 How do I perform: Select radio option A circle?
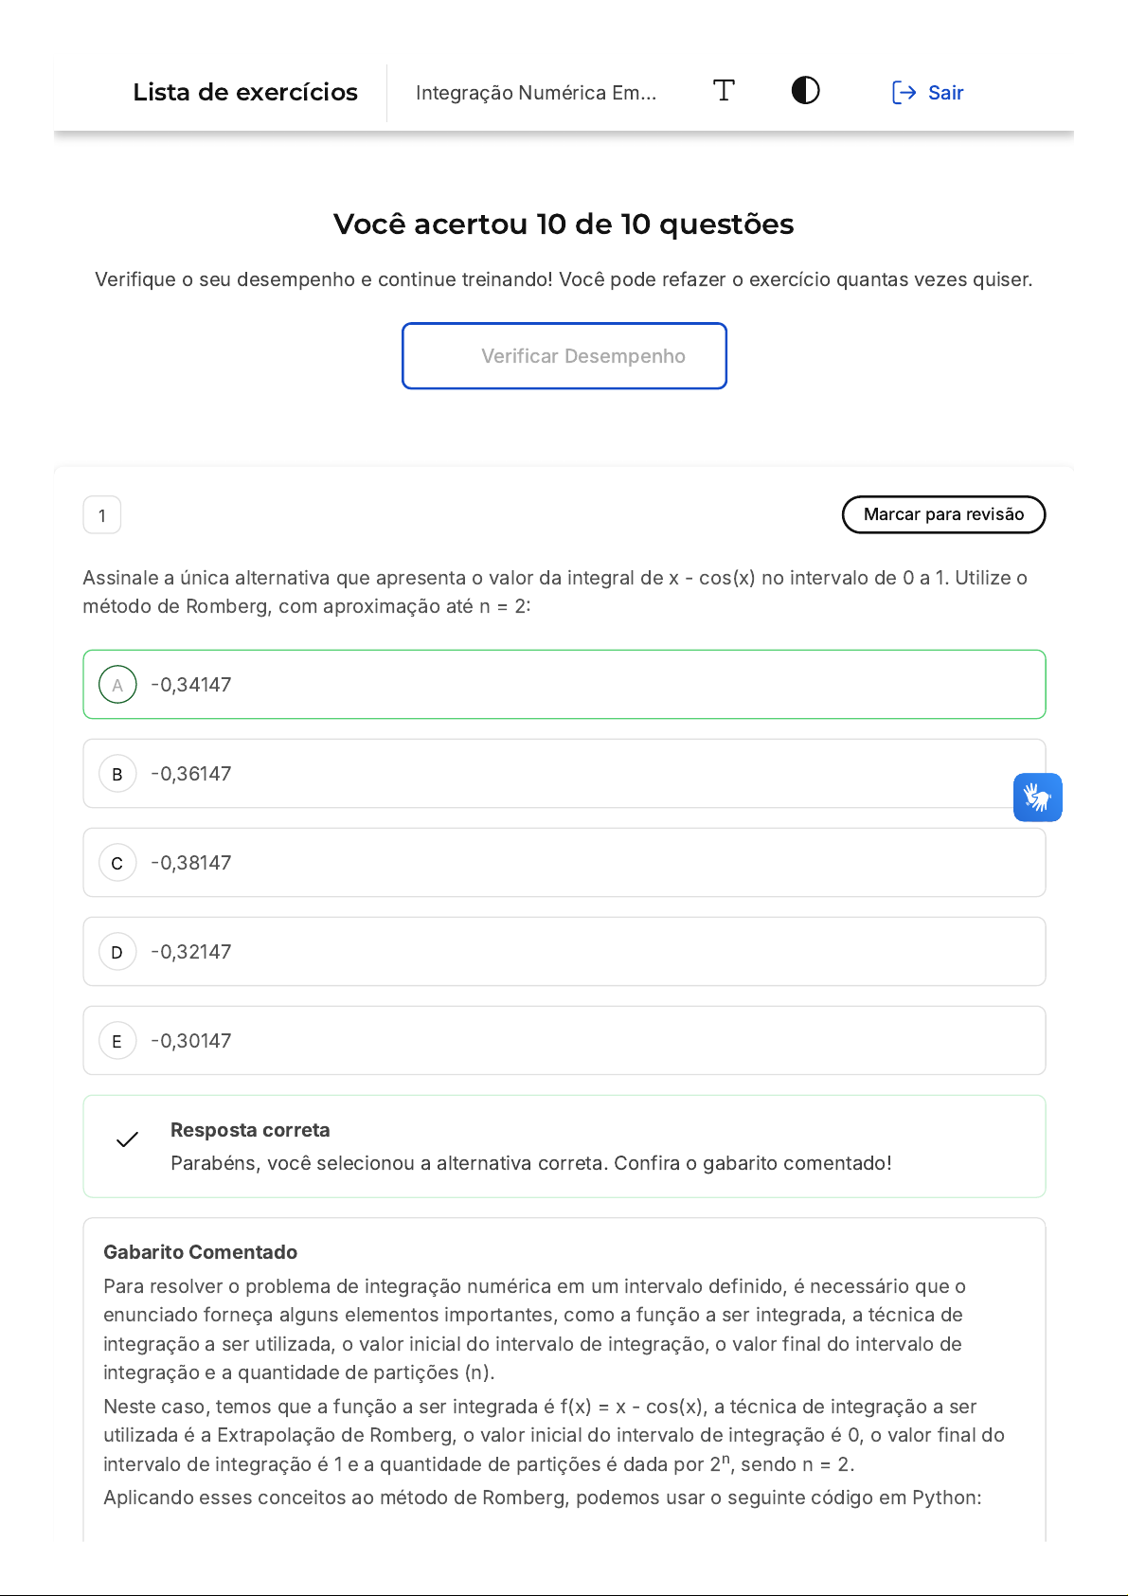point(117,685)
